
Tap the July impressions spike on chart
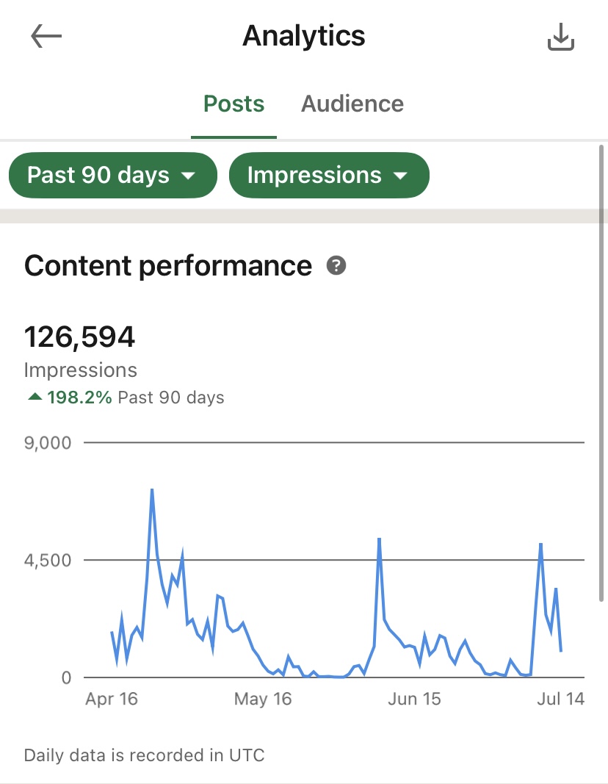click(x=540, y=544)
